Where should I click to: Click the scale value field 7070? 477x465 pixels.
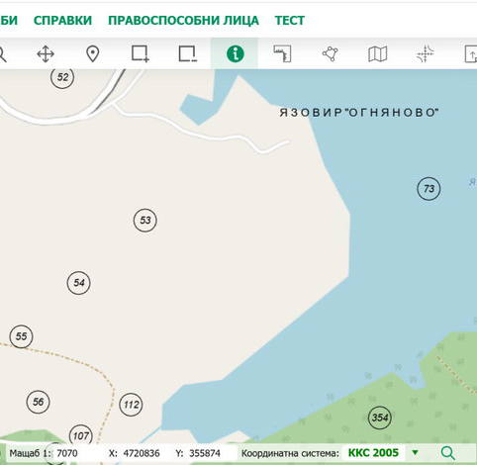[x=67, y=453]
